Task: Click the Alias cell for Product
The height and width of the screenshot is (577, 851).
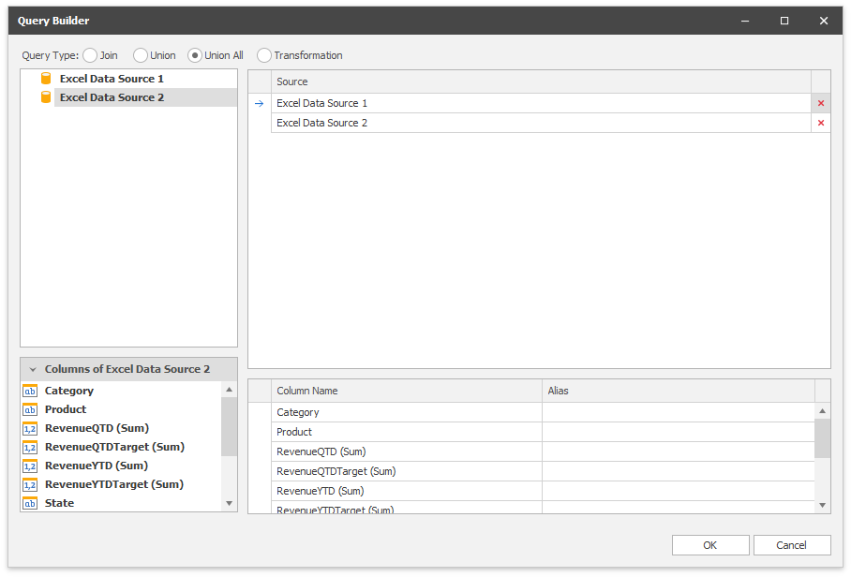Action: (x=677, y=432)
